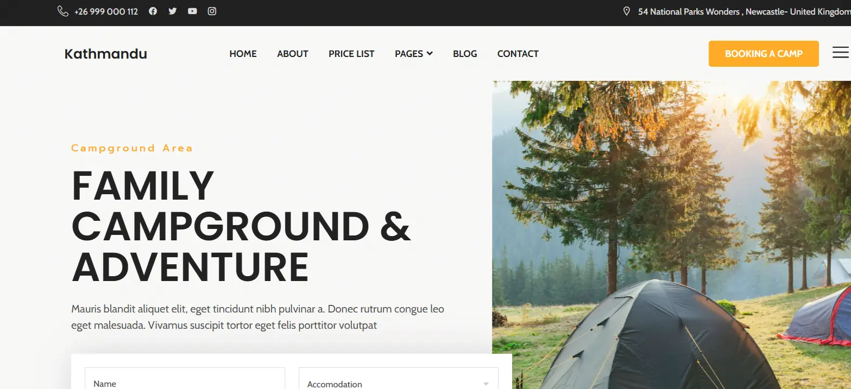The height and width of the screenshot is (389, 851).
Task: Click the Accomodation dropdown arrow
Action: coord(486,384)
